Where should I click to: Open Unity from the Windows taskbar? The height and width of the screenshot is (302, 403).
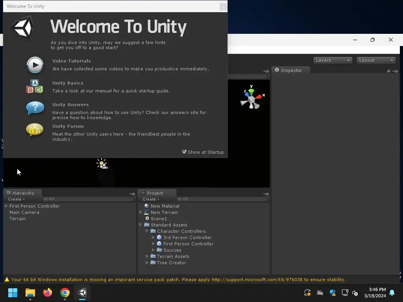click(82, 293)
